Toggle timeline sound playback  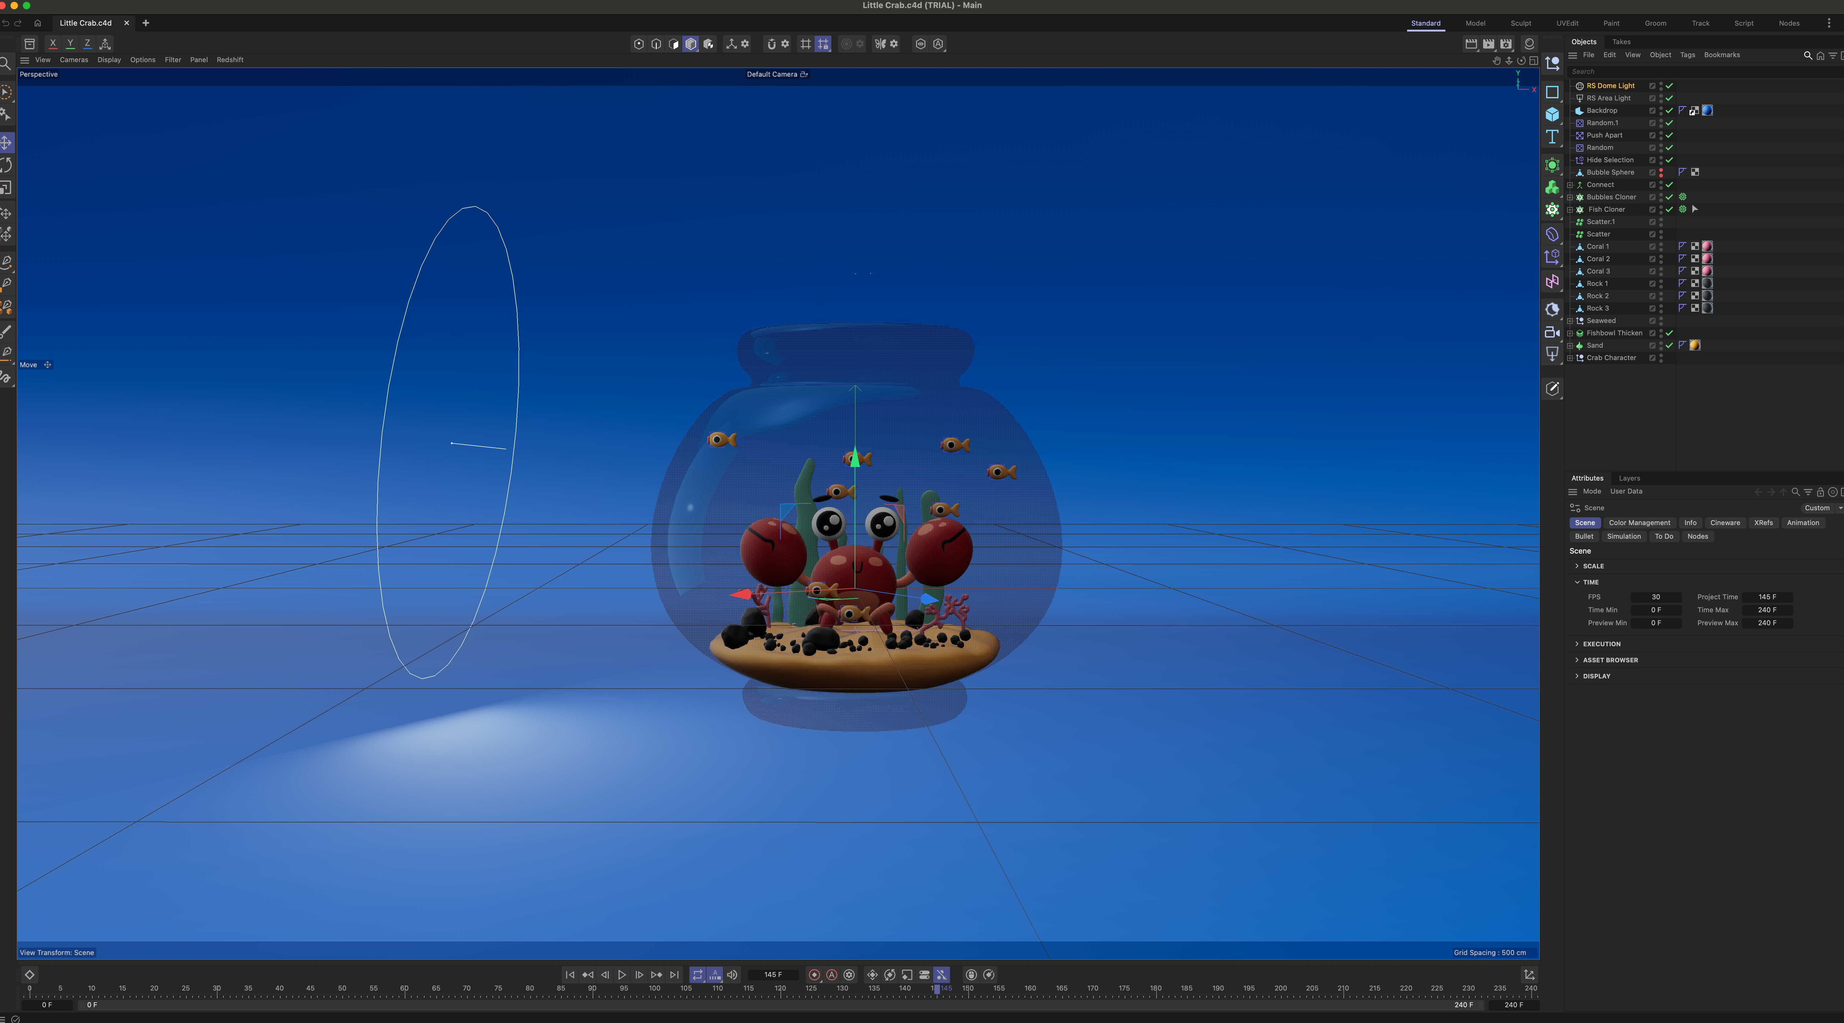click(732, 975)
